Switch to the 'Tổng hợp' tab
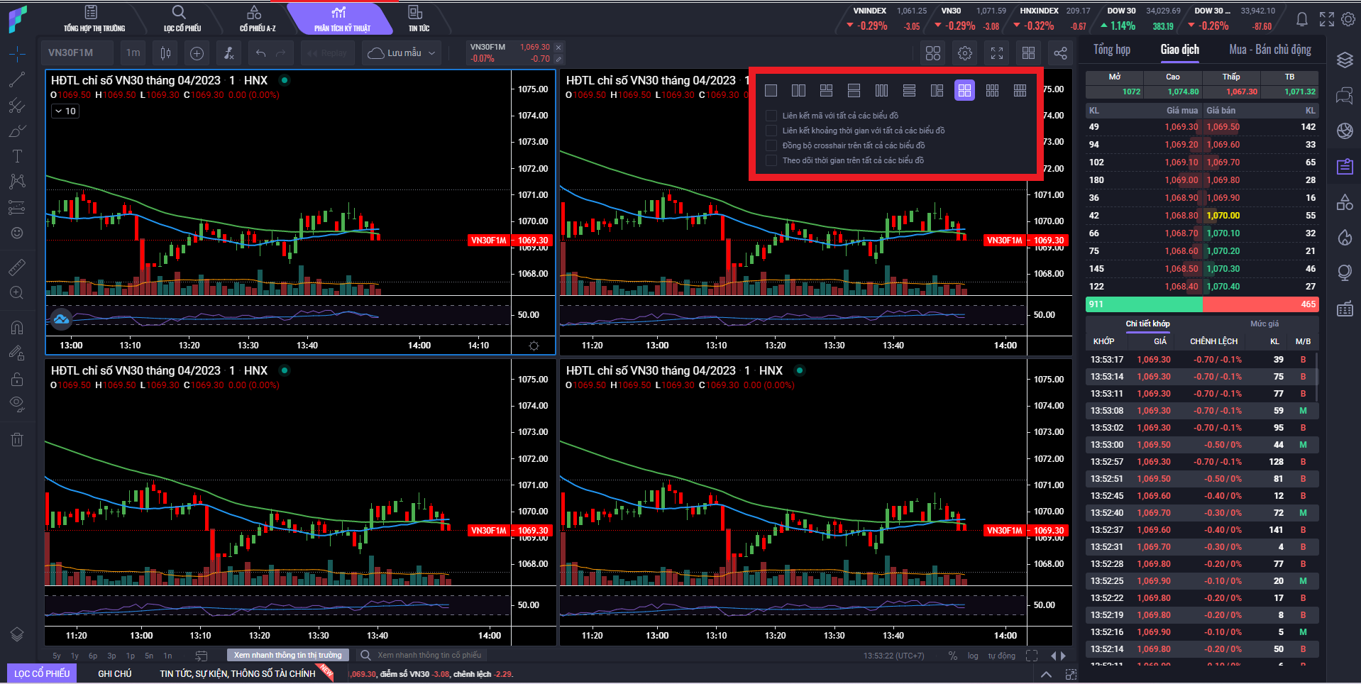 (x=1111, y=50)
